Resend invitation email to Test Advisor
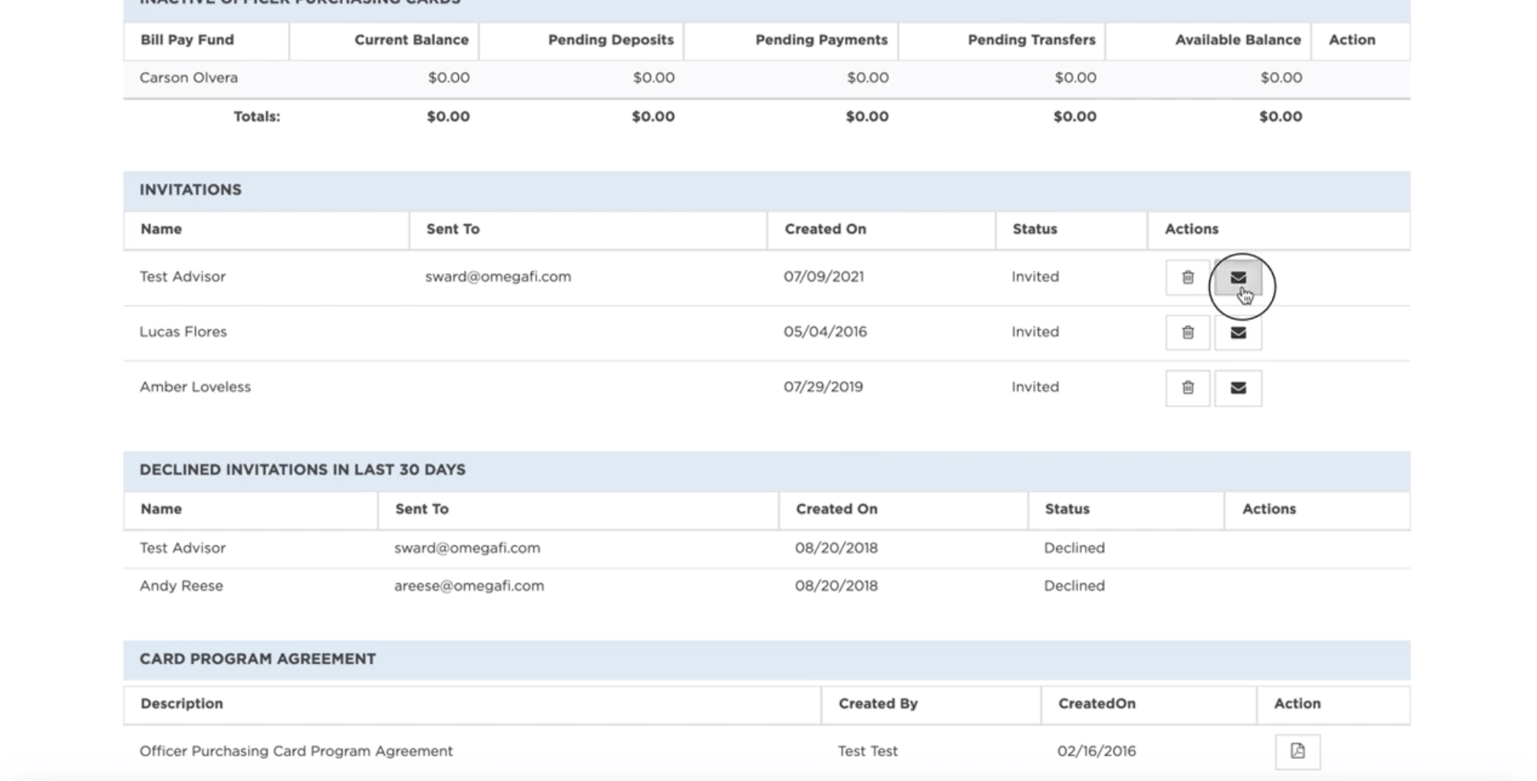1537x781 pixels. (x=1238, y=278)
